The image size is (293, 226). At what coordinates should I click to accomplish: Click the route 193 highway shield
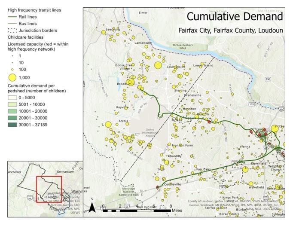pyautogui.click(x=251, y=104)
